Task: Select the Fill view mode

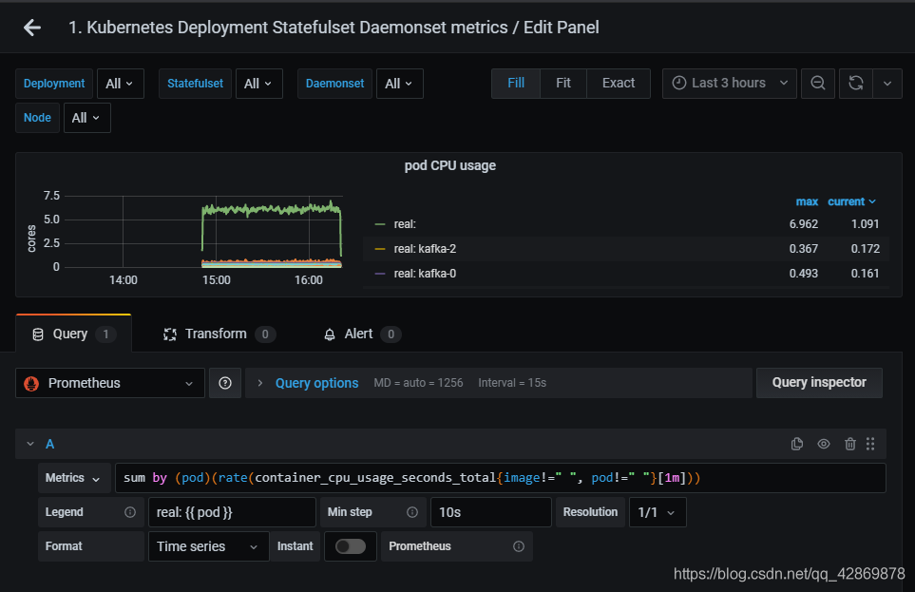Action: (516, 83)
